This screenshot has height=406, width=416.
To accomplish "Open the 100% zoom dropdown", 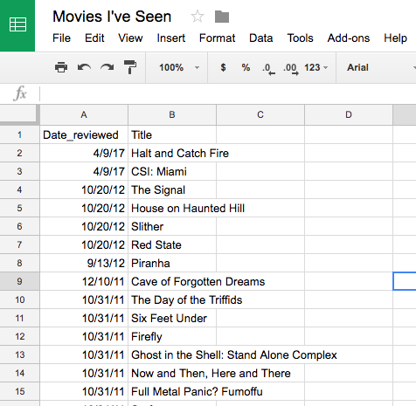I will point(179,67).
